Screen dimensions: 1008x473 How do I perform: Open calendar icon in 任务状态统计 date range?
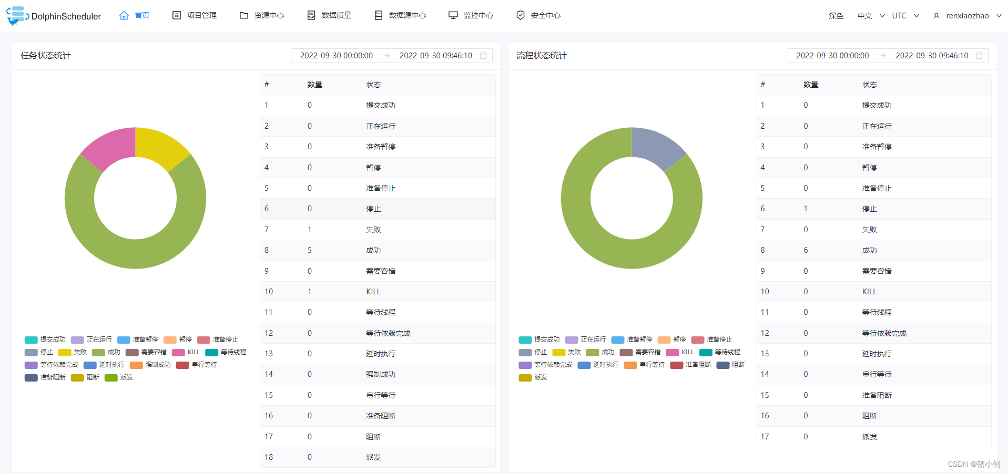click(x=483, y=56)
